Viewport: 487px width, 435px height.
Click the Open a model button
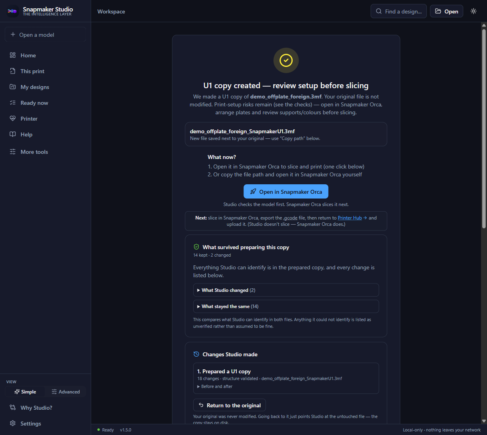point(46,35)
